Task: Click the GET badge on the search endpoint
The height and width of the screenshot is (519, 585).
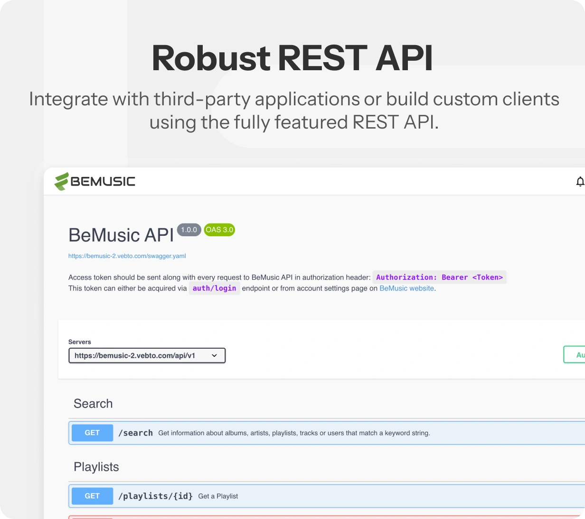Action: coord(92,433)
